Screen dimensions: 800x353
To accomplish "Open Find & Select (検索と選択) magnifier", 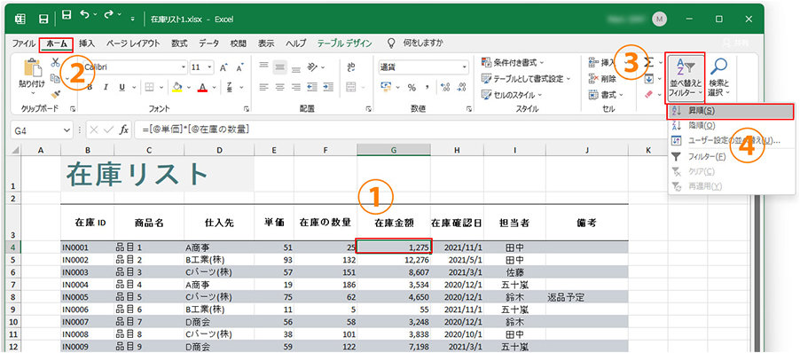I will (x=719, y=77).
